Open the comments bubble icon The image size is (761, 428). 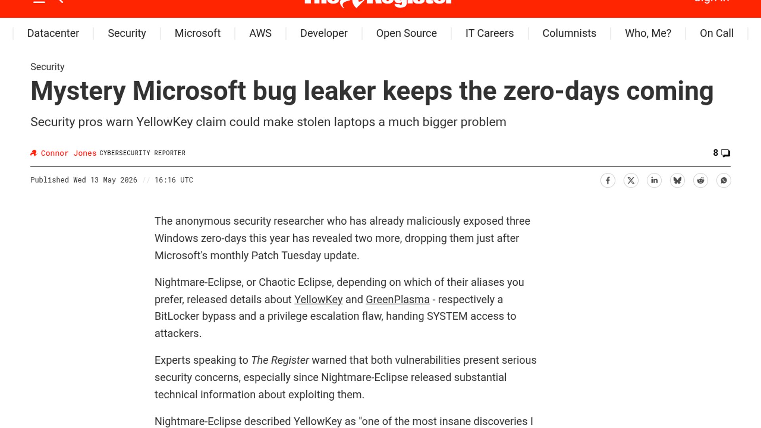725,153
